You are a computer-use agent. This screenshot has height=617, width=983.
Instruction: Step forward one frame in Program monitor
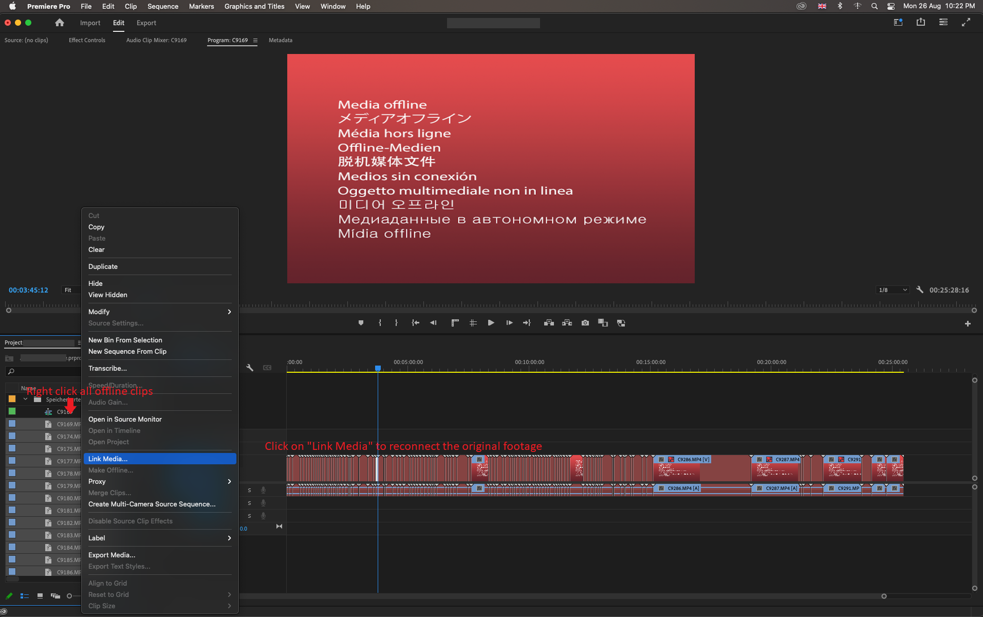click(x=509, y=323)
